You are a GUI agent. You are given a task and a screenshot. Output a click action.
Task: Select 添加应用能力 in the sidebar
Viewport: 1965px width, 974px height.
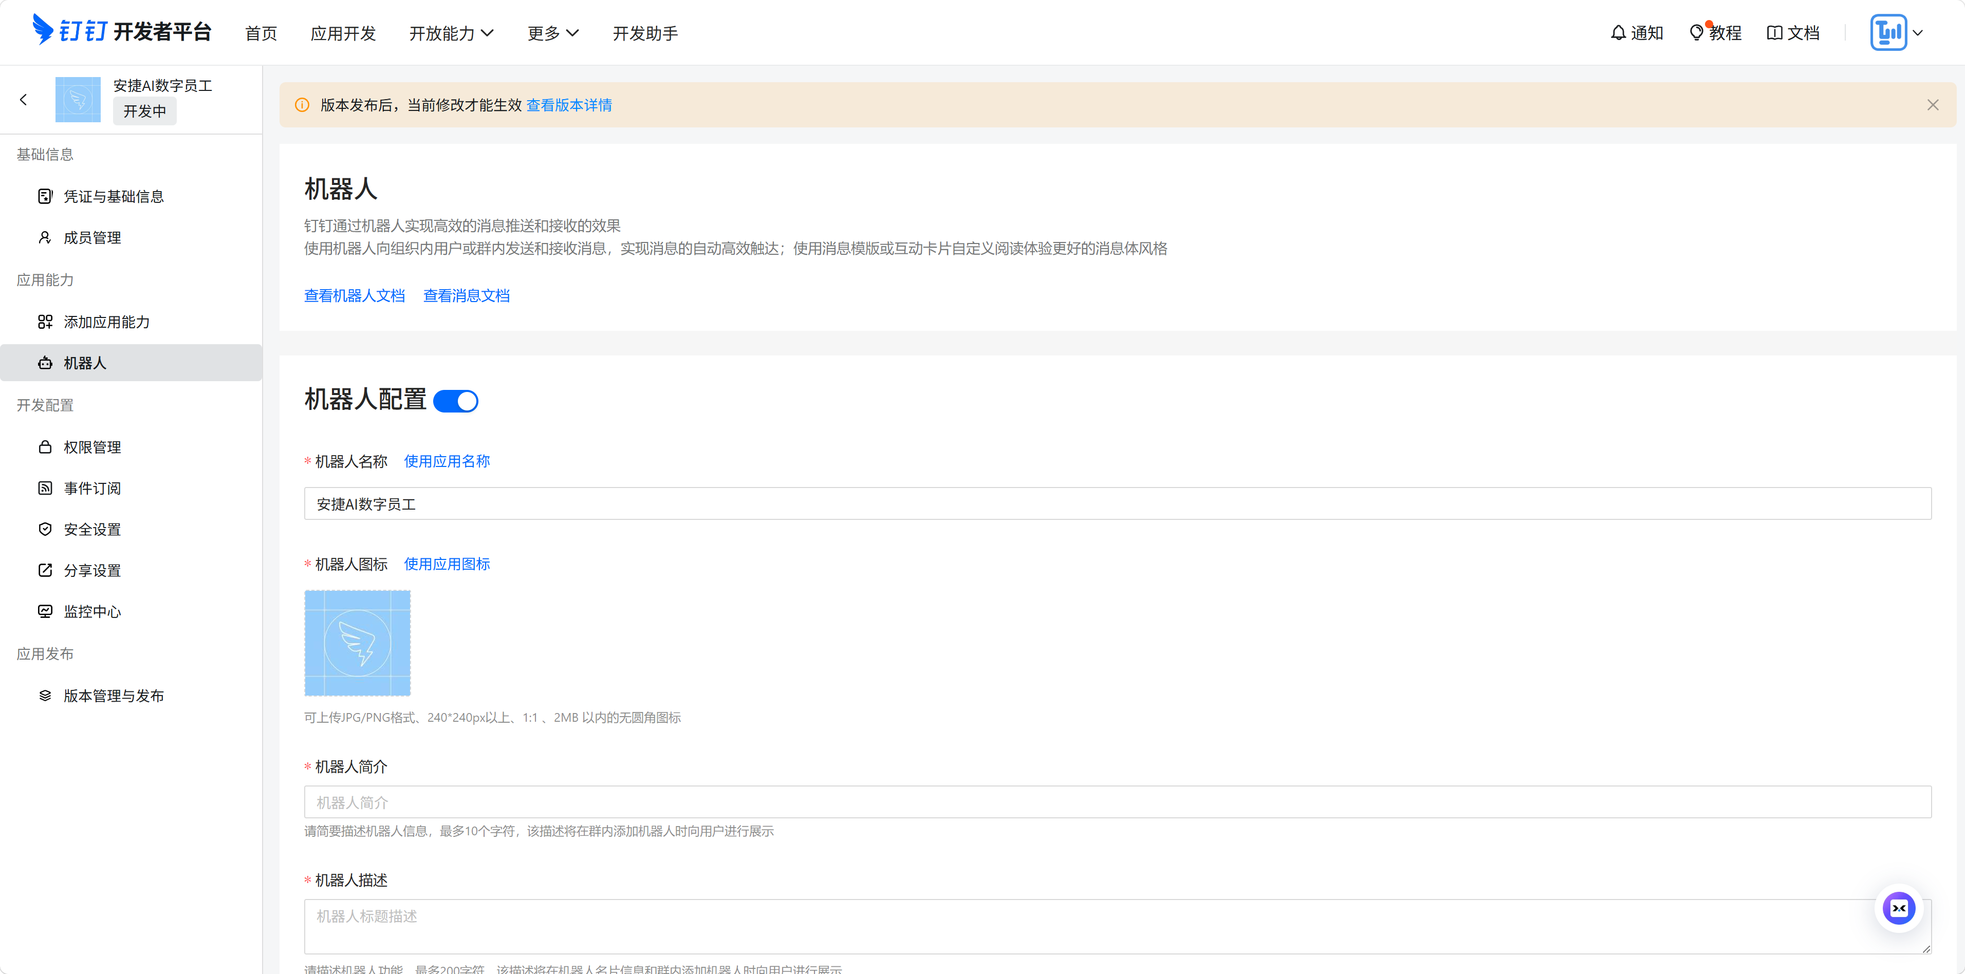pyautogui.click(x=131, y=322)
